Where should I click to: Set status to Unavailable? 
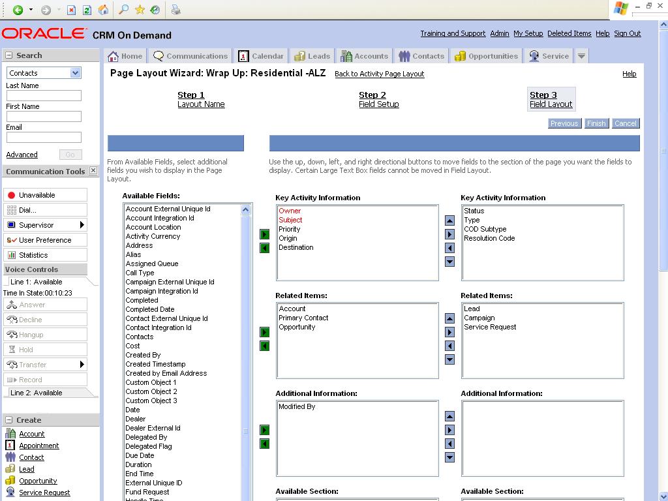pos(45,195)
